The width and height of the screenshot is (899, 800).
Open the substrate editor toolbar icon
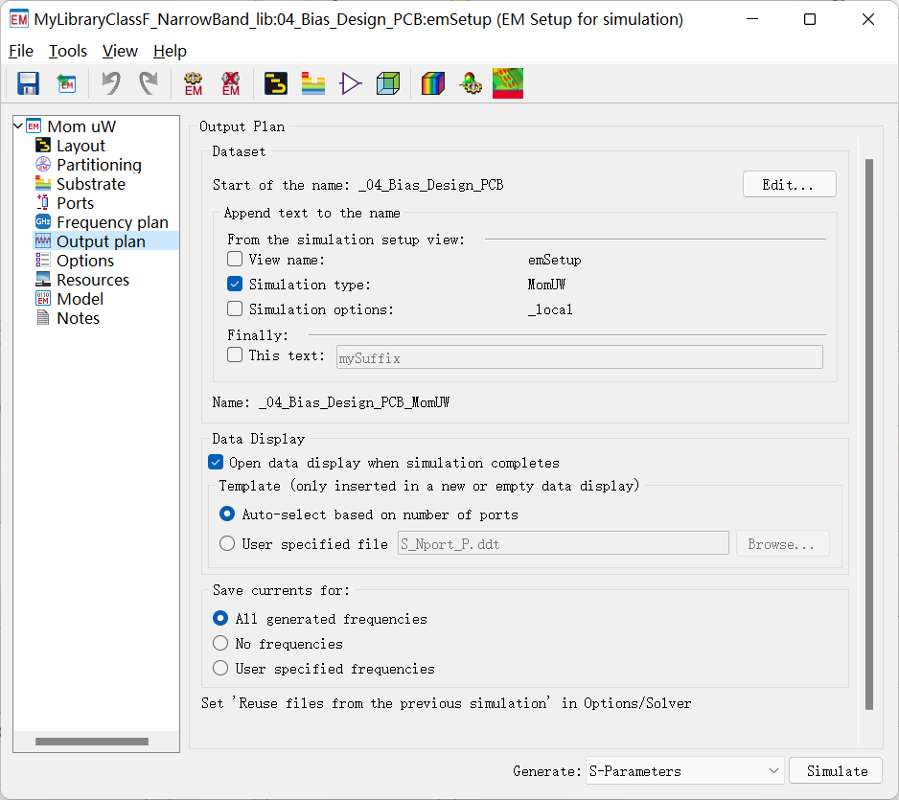313,83
